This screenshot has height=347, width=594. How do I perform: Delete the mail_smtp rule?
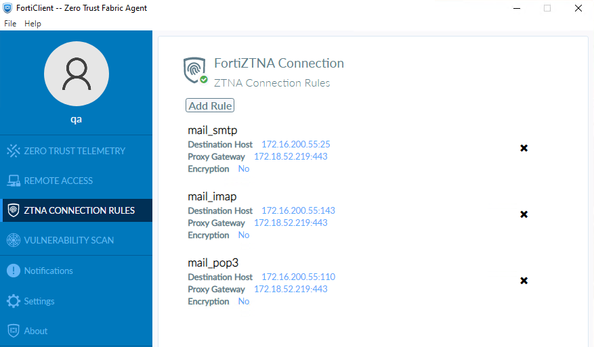[524, 148]
